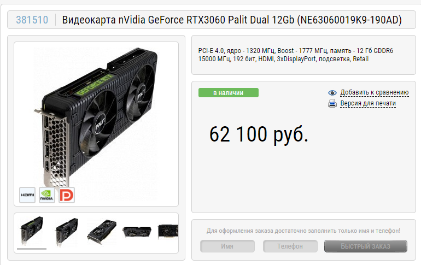Select the fourth thumbnail showing side view

137,232
